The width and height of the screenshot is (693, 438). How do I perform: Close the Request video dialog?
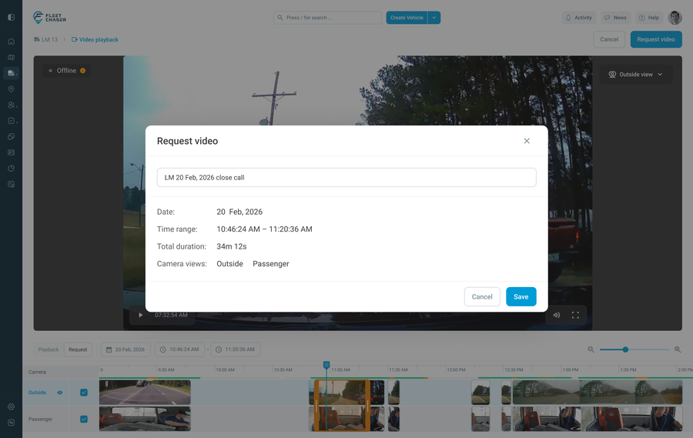tap(527, 141)
